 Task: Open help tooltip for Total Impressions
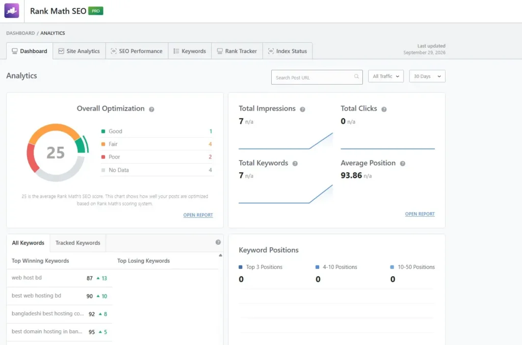[302, 109]
